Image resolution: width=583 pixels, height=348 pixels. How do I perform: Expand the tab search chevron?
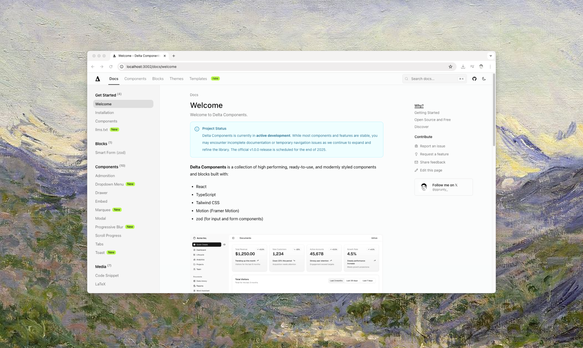coord(490,56)
